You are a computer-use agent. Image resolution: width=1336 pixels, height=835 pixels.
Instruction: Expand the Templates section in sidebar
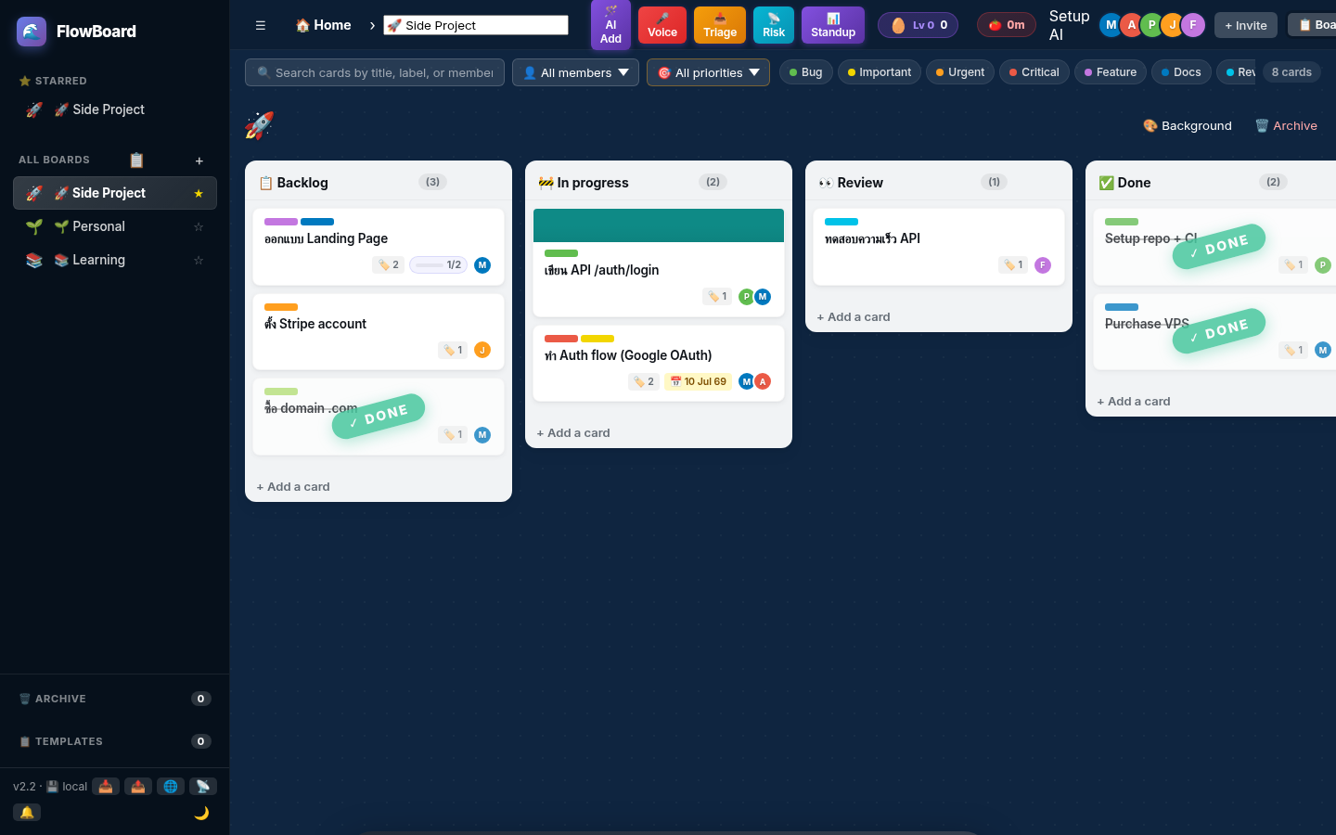(115, 741)
